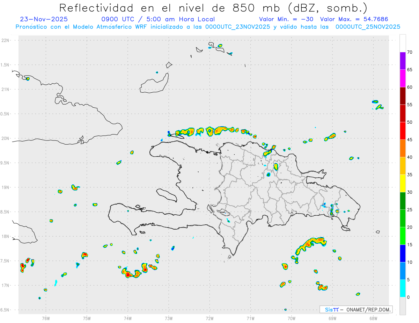
Task: Click the "45" value on the color scale
Action: (x=410, y=140)
